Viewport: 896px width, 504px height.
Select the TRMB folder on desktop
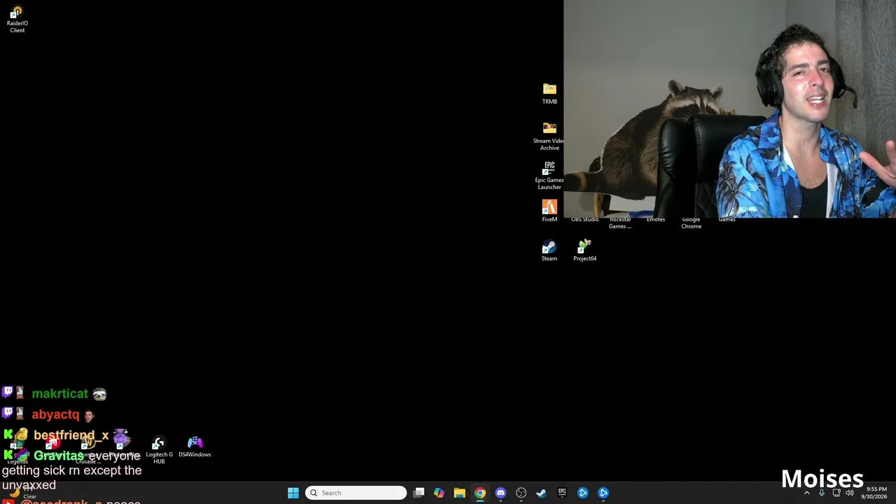549,94
